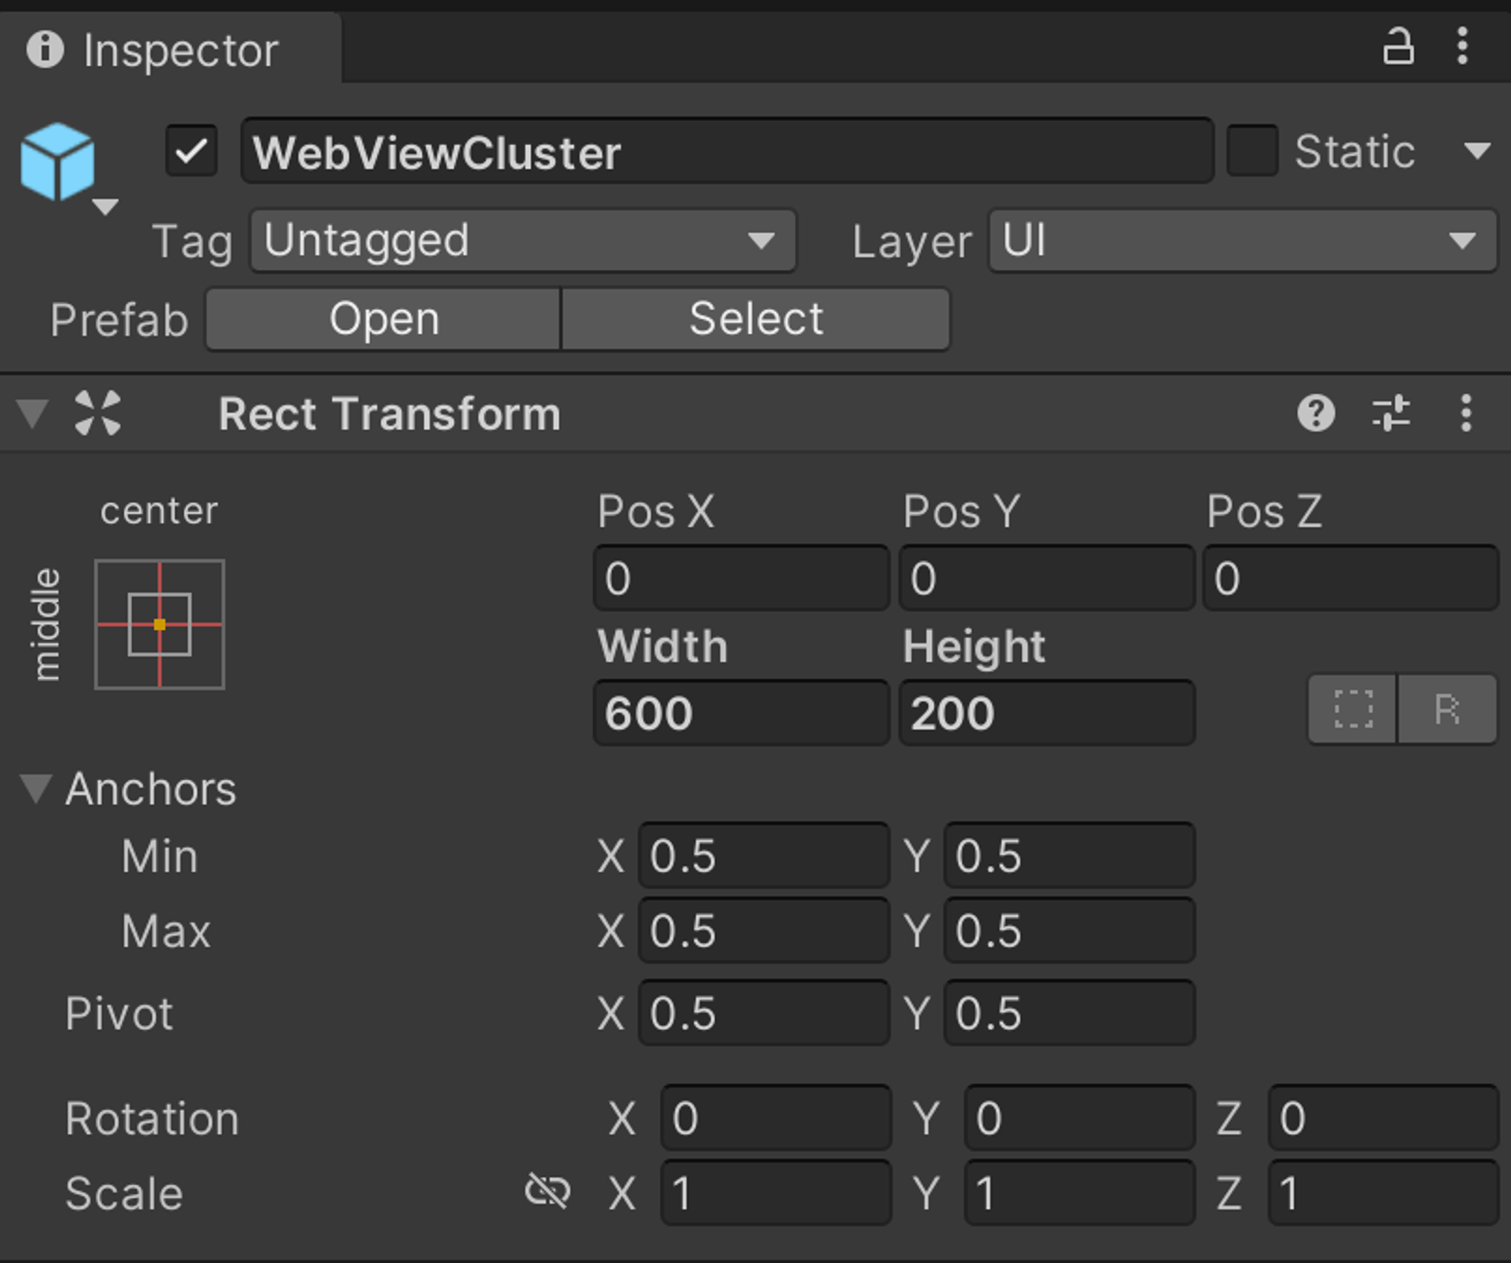The height and width of the screenshot is (1263, 1511).
Task: Enable the Static checkbox
Action: [x=1252, y=151]
